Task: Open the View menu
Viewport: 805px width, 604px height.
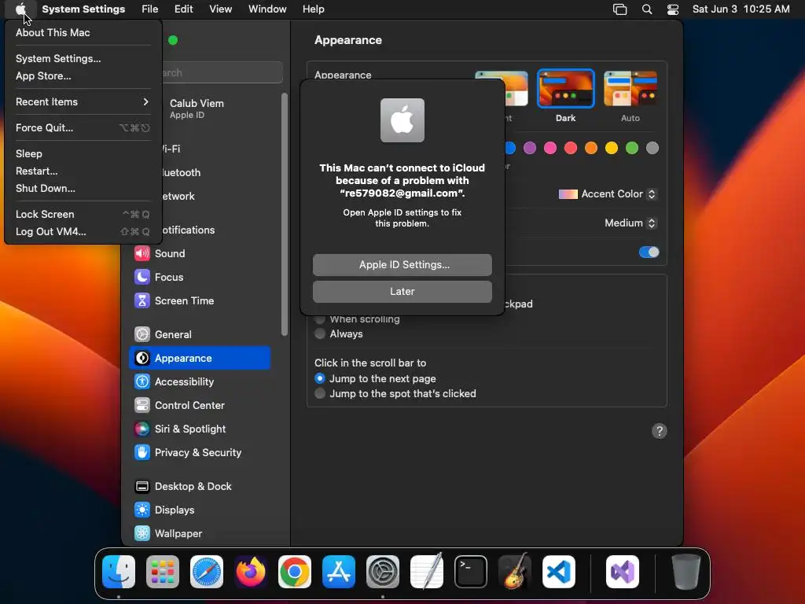Action: [x=220, y=9]
